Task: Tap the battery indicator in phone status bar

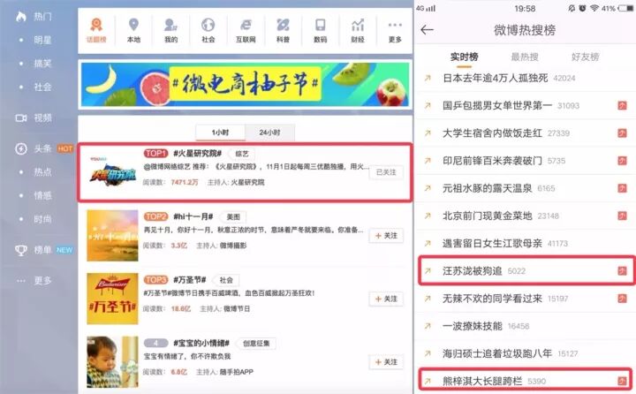Action: pyautogui.click(x=626, y=8)
